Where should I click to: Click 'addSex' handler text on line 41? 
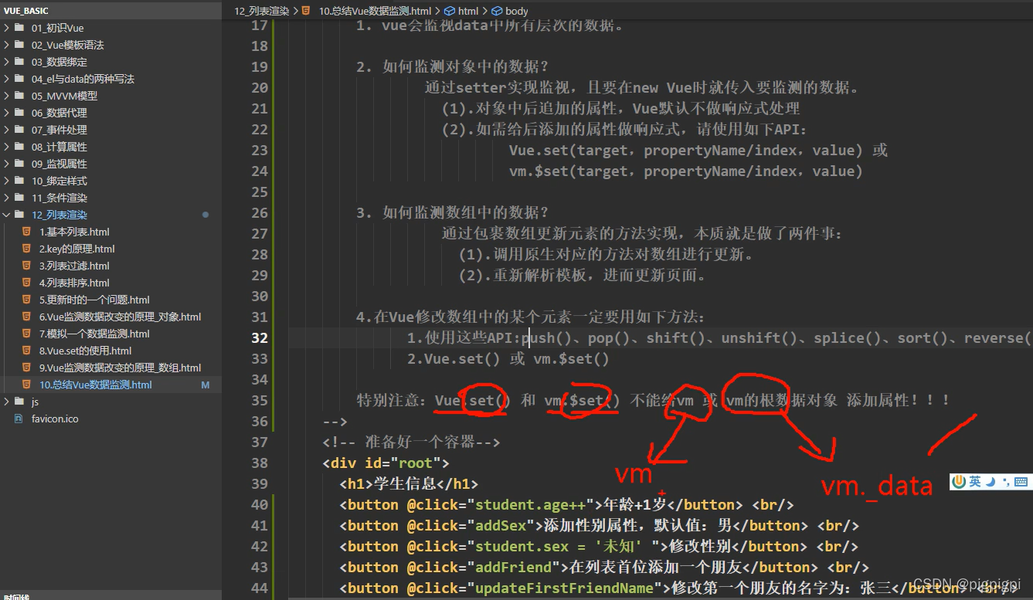[x=501, y=525]
